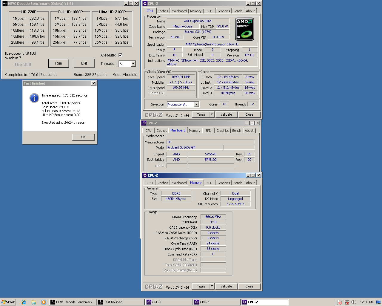Viewport: 382px width, 306px height.
Task: Click the HEVC Decode Benchmark title icon
Action: click(5, 4)
